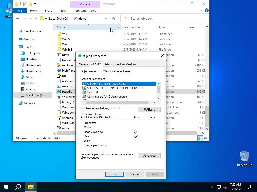Image resolution: width=257 pixels, height=192 pixels.
Task: Click the refresh button beside address bar
Action: [x=114, y=19]
